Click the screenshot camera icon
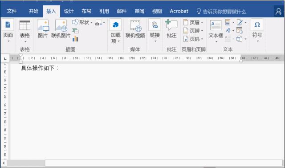 pos(98,23)
